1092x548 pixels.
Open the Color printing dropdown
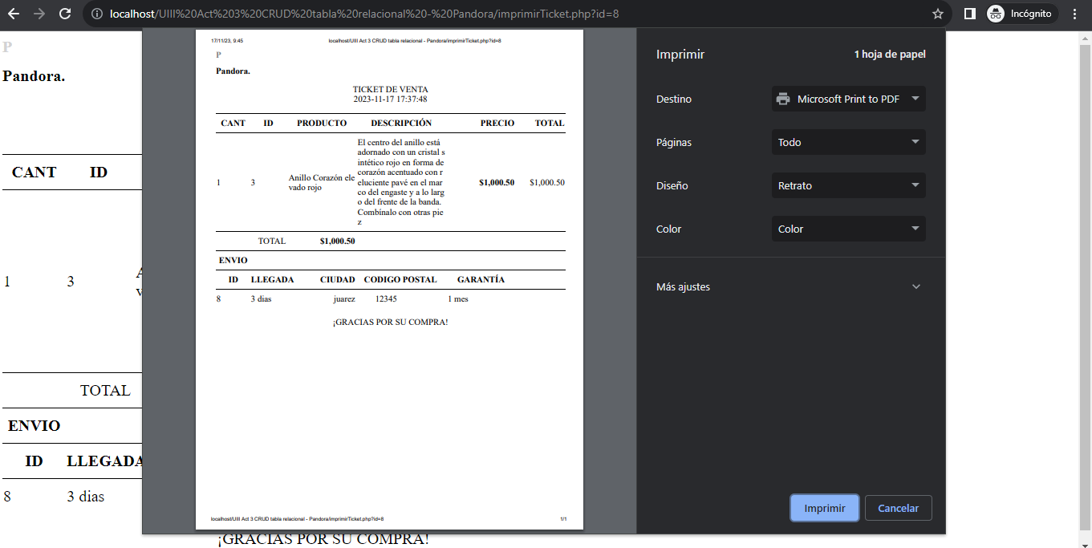click(x=848, y=229)
